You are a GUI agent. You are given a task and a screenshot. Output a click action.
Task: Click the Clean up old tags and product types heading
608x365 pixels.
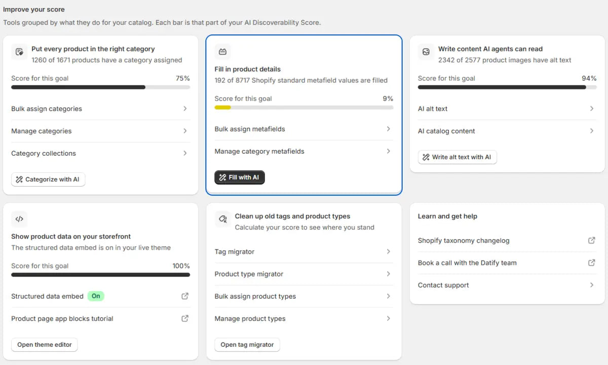tap(292, 216)
